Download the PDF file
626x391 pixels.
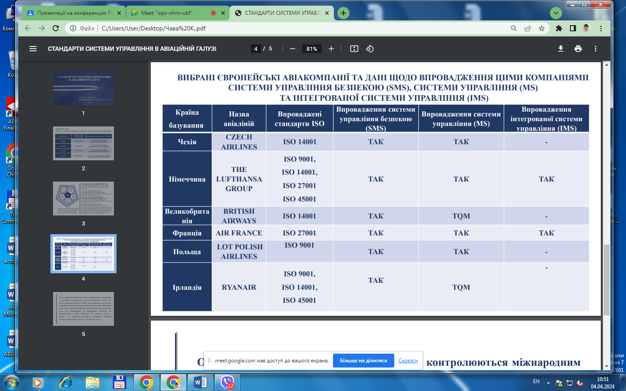(x=561, y=49)
